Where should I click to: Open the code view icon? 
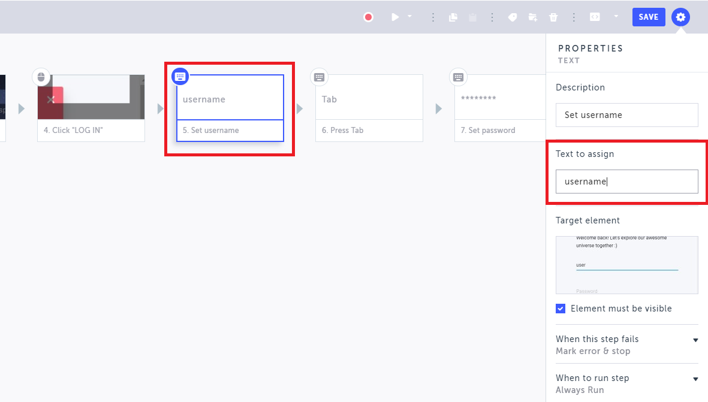click(595, 17)
